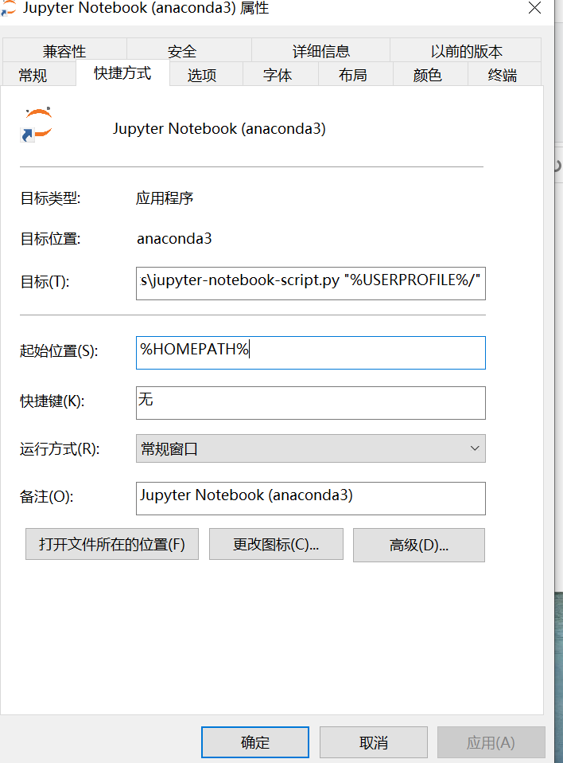
Task: Click the Jupyter icon in the title bar
Action: (8, 8)
